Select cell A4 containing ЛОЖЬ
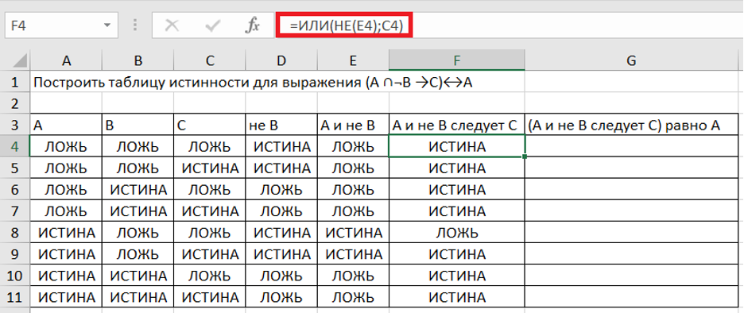Image resolution: width=744 pixels, height=313 pixels. (65, 146)
